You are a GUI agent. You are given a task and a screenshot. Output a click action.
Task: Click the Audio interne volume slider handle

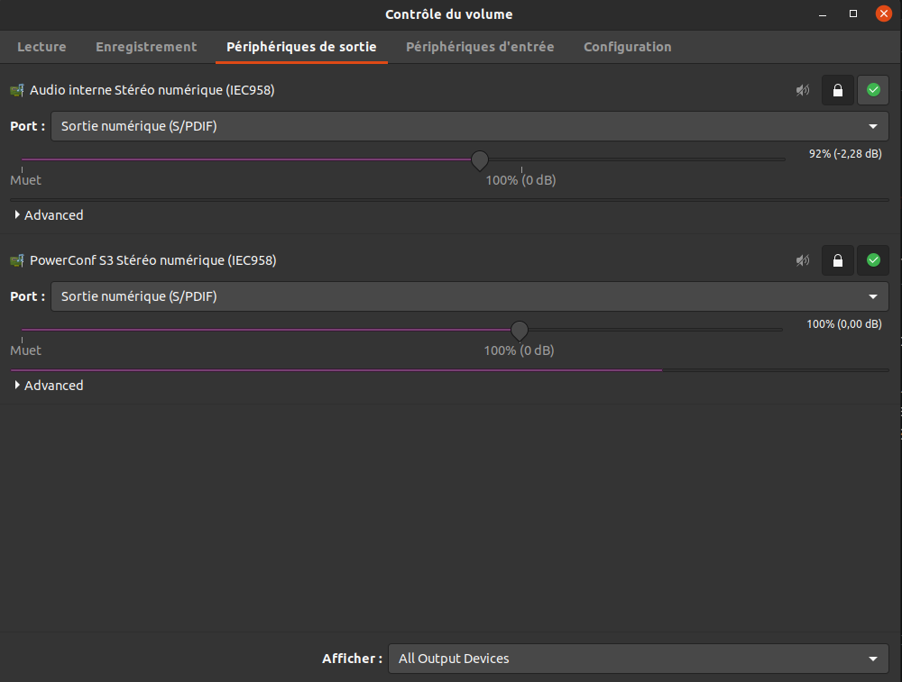[480, 160]
